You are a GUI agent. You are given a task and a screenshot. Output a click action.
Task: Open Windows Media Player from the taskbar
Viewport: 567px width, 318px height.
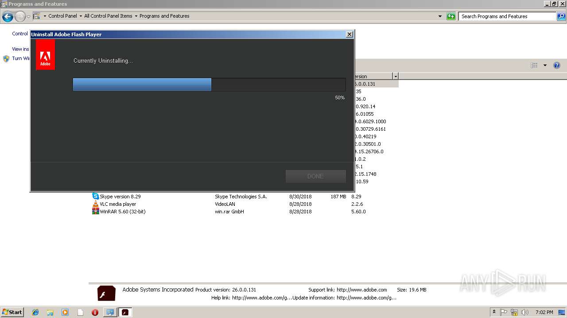click(65, 312)
